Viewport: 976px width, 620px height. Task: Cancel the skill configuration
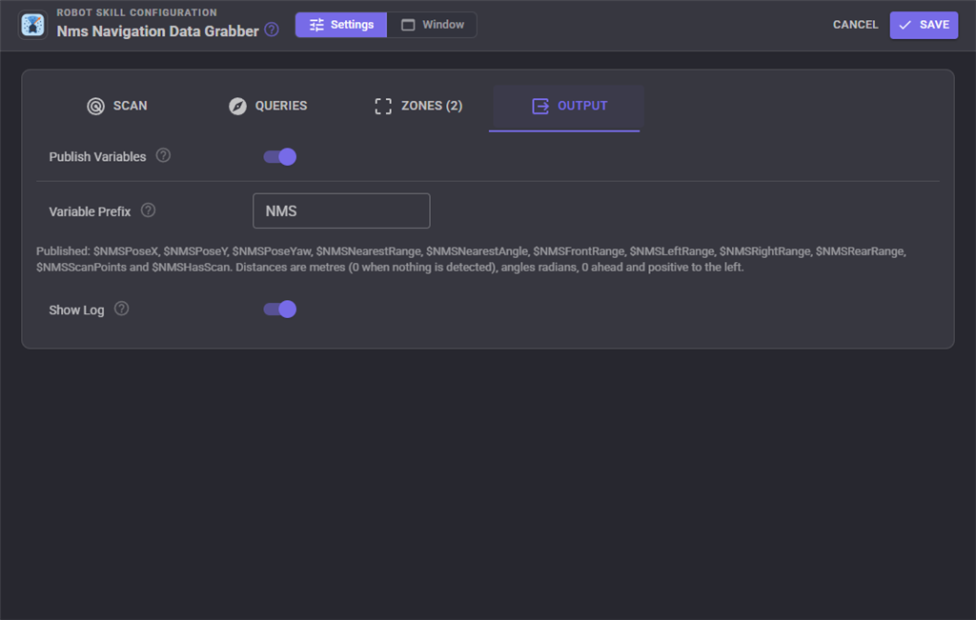tap(855, 25)
